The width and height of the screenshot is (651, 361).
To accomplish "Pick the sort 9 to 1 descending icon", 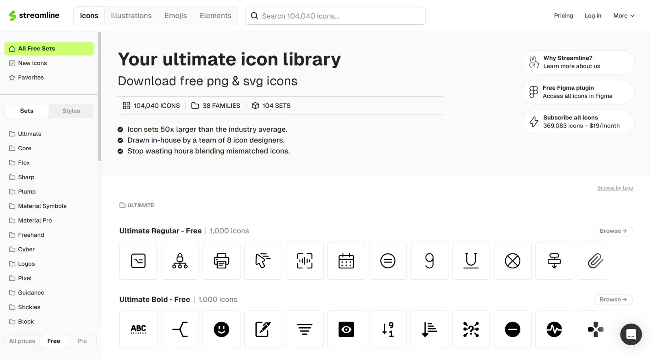I will [x=388, y=329].
